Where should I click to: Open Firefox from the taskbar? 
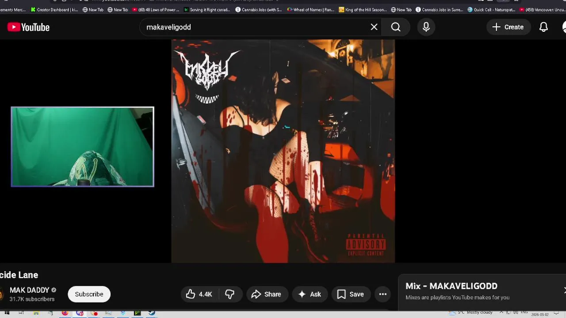[x=65, y=313]
